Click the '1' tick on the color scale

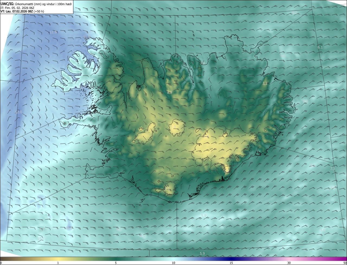[58, 263]
